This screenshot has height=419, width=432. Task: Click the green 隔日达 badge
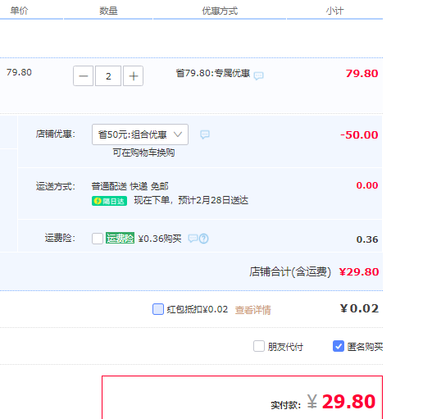point(109,201)
